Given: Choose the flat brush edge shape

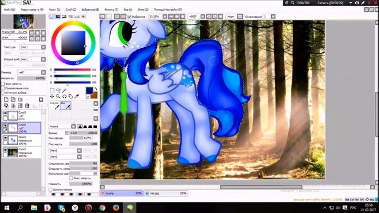Looking at the screenshot, I should (95, 126).
